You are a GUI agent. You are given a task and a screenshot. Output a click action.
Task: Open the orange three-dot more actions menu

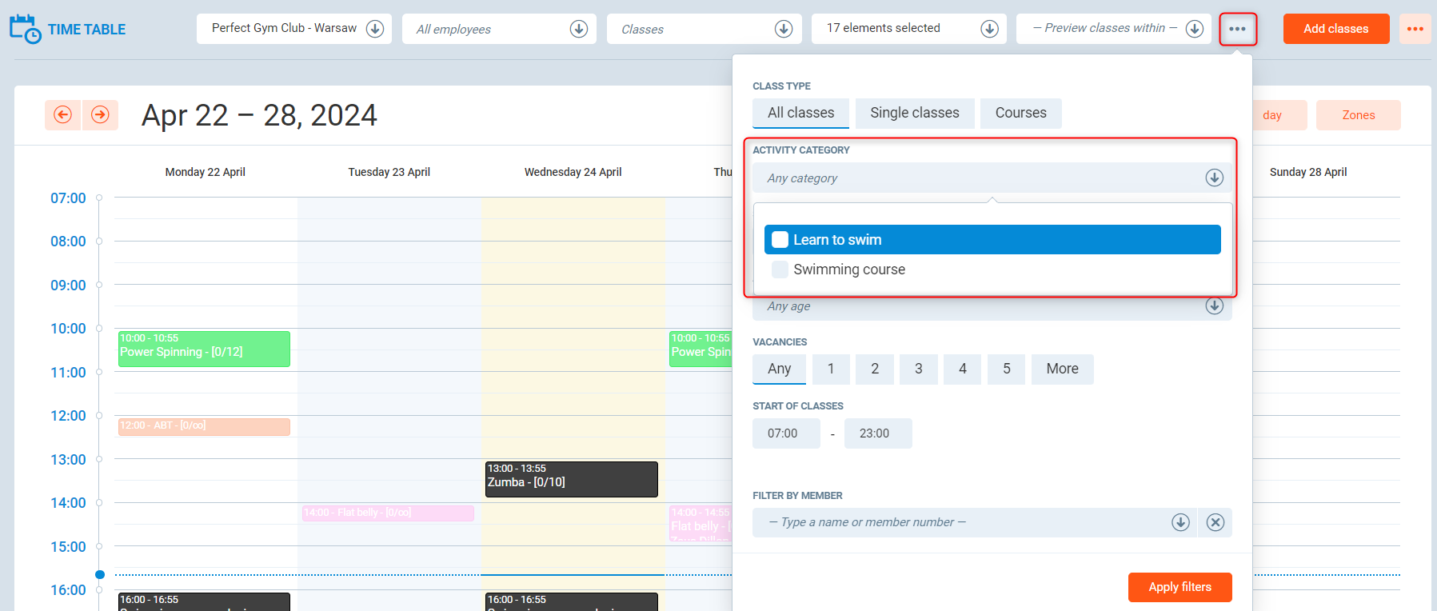click(1415, 29)
